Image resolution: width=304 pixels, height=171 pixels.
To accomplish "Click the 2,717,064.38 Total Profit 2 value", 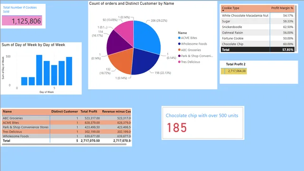I will tap(237, 71).
